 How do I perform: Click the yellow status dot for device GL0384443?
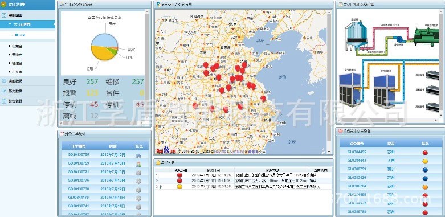tap(425, 161)
